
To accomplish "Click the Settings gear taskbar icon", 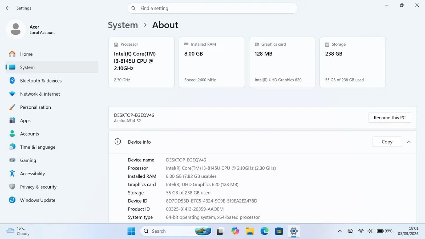I will 294,231.
